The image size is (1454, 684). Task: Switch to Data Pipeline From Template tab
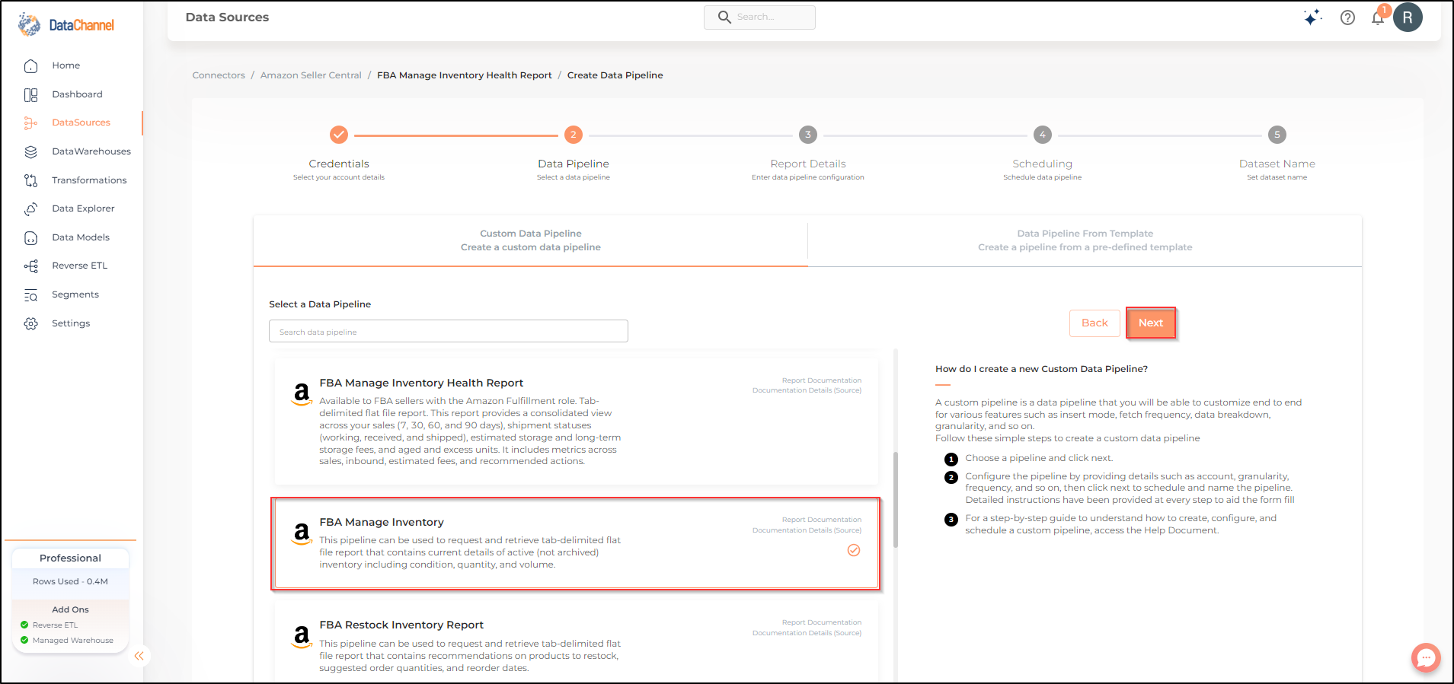coord(1085,240)
